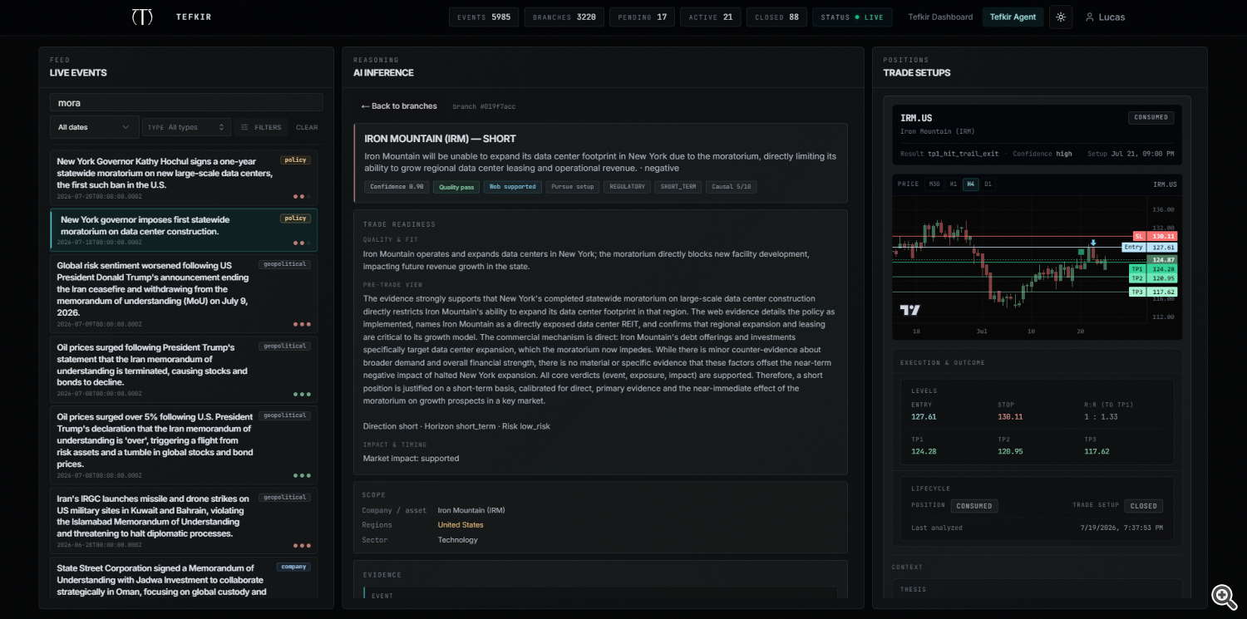Open the Tefkir Dashboard tab
This screenshot has height=619, width=1247.
pyautogui.click(x=940, y=17)
